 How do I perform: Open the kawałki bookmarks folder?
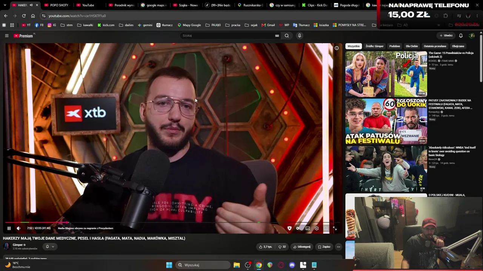pos(85,25)
